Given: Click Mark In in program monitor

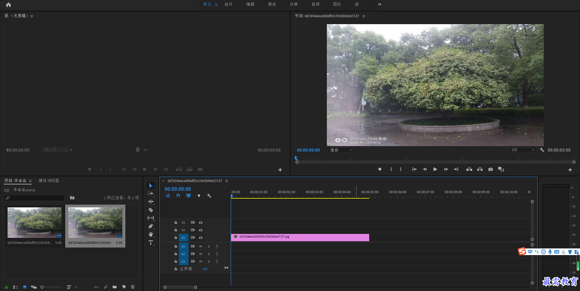Looking at the screenshot, I should 391,169.
